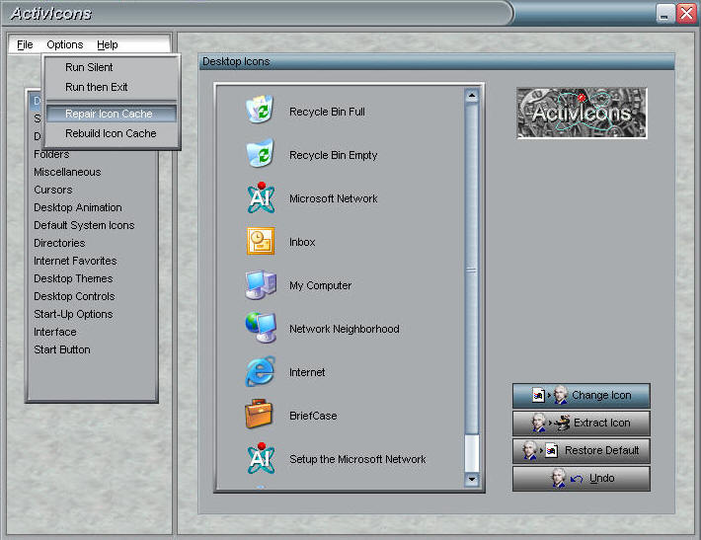Image resolution: width=701 pixels, height=540 pixels.
Task: Click Setup the Microsoft Network label
Action: tap(357, 459)
